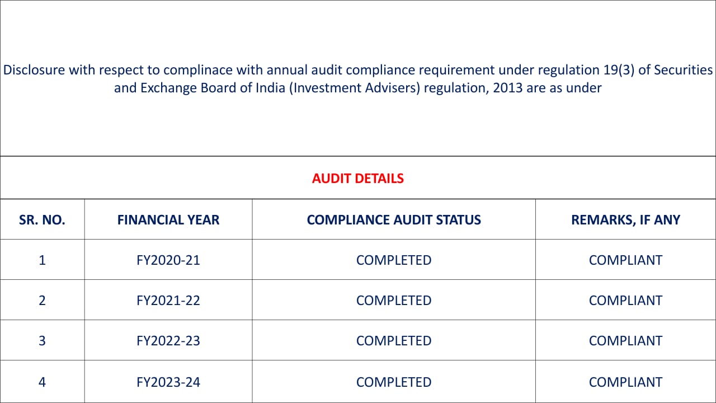716x403 pixels.
Task: Click the disclosure paragraph about regulation 19(3)
Action: coord(358,79)
